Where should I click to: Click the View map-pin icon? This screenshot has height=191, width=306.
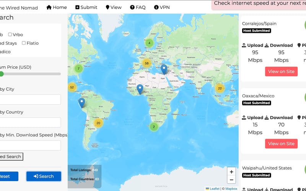click(107, 7)
